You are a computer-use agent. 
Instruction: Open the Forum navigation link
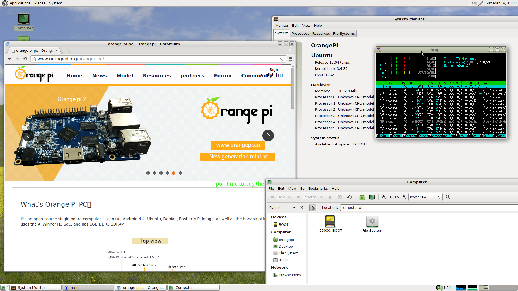(x=223, y=76)
